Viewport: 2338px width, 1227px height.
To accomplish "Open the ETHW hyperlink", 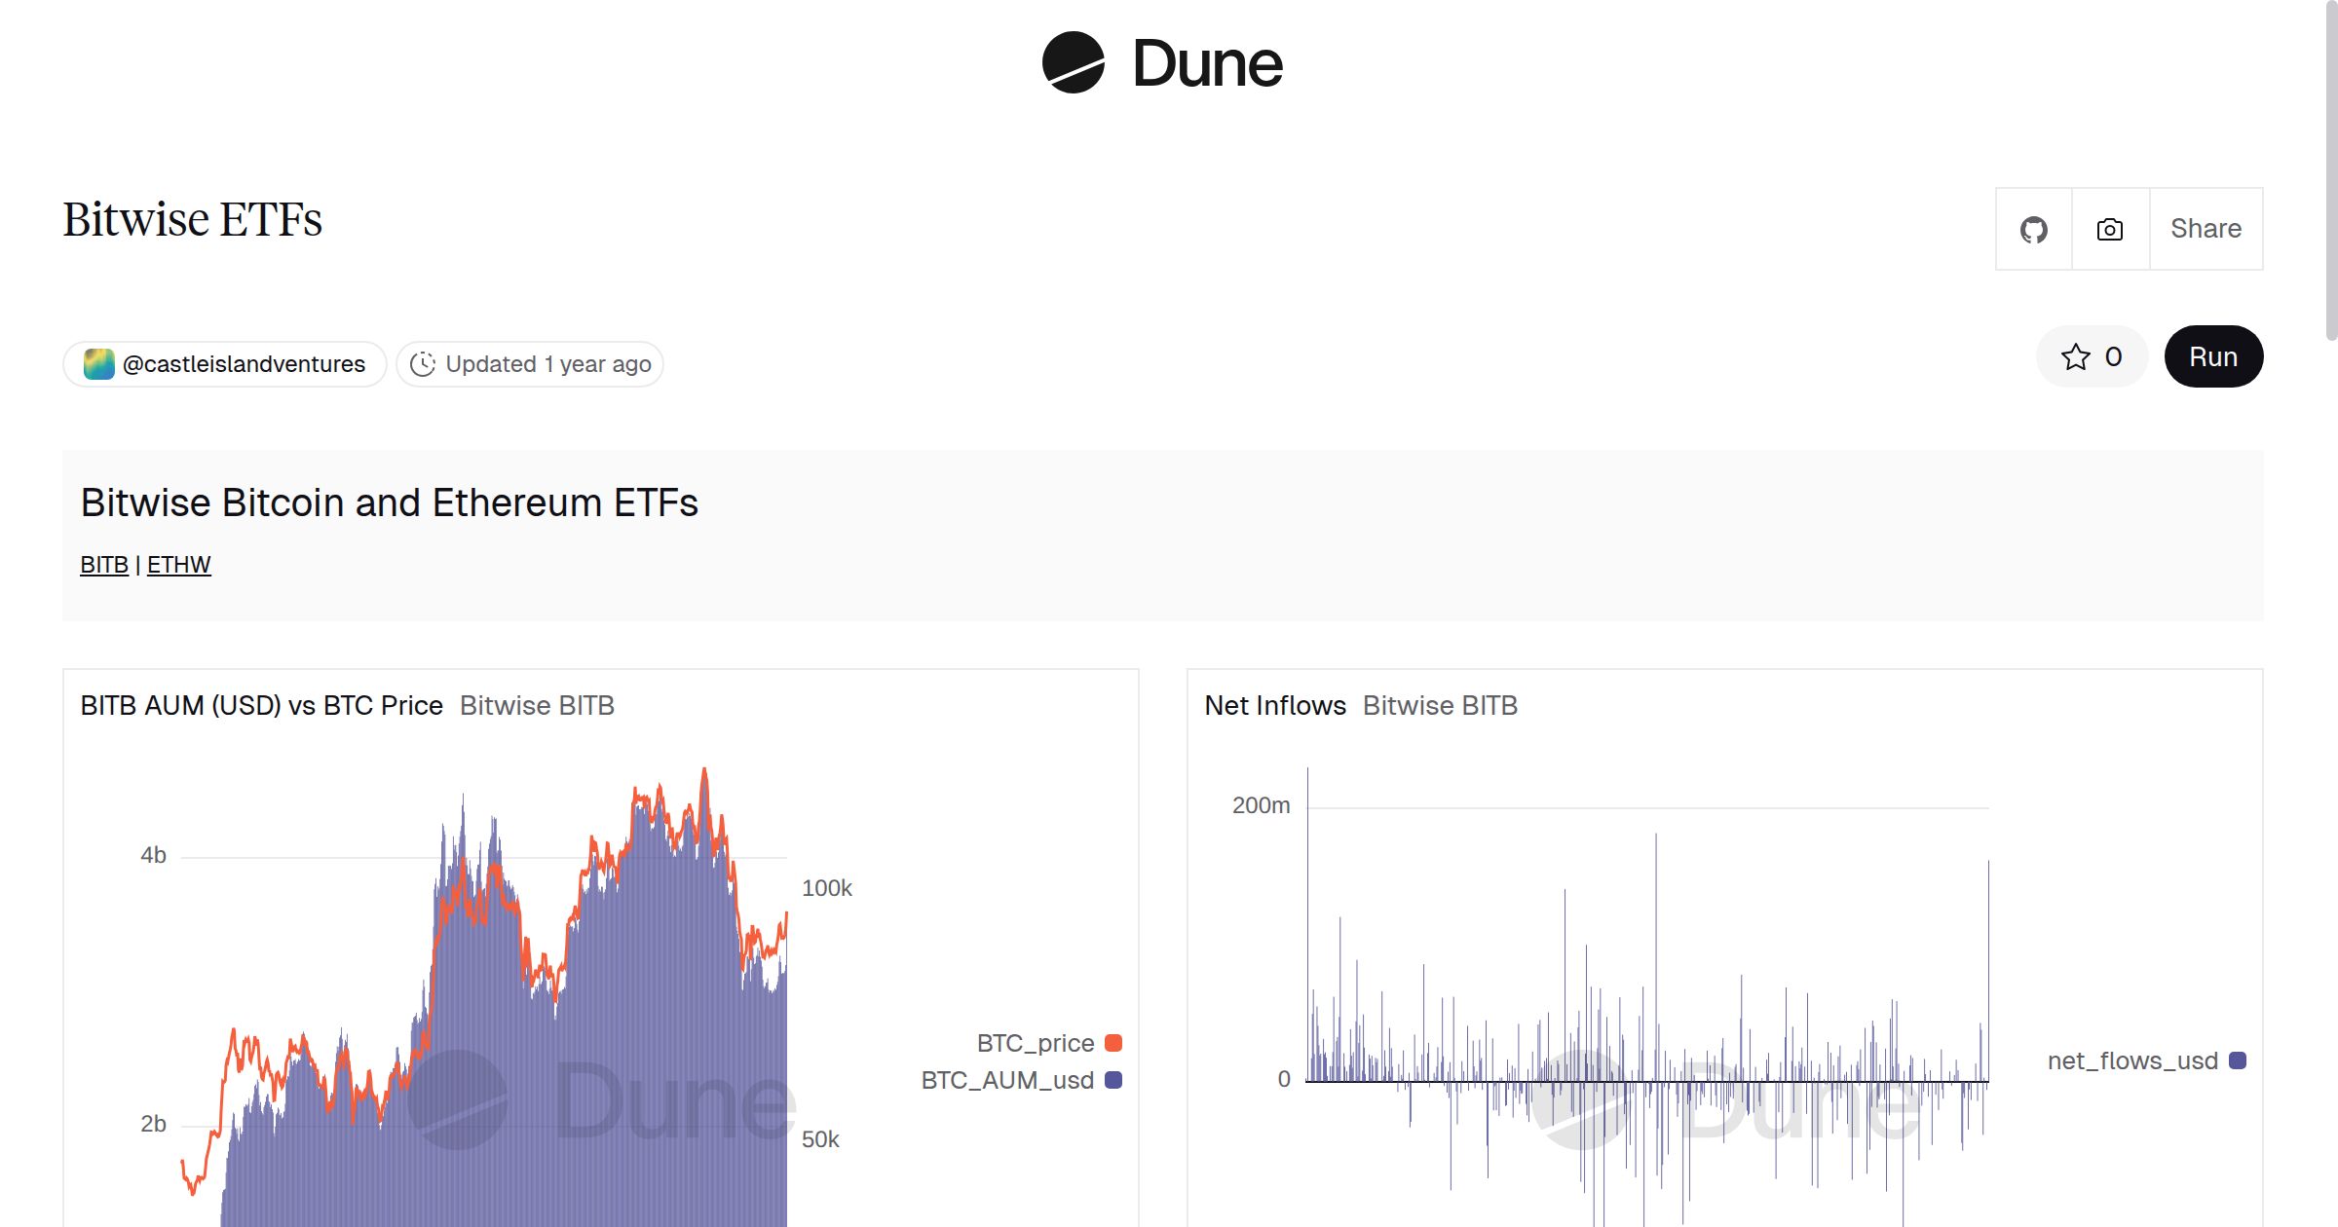I will 179,564.
